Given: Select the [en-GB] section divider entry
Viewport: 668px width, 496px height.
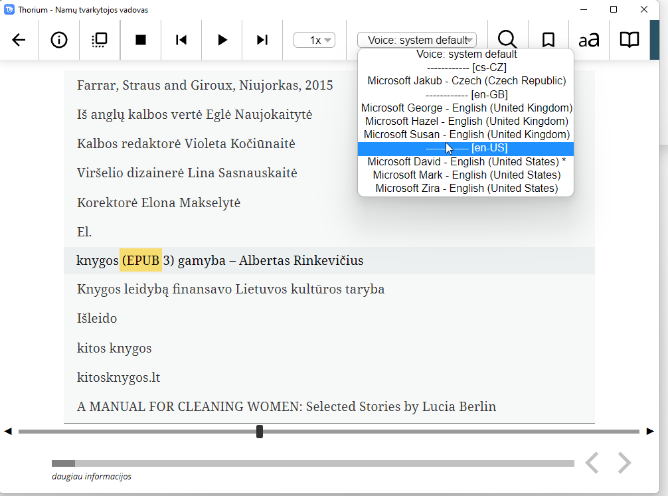Looking at the screenshot, I should pos(465,94).
